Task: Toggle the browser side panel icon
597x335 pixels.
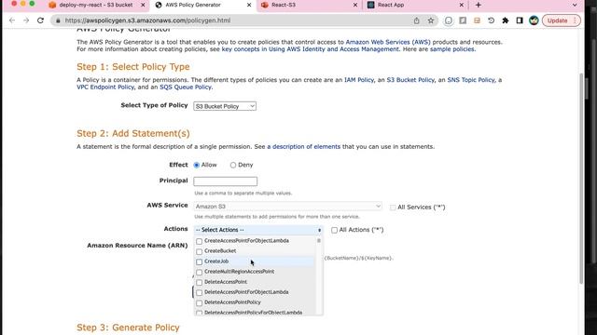Action: pyautogui.click(x=520, y=20)
